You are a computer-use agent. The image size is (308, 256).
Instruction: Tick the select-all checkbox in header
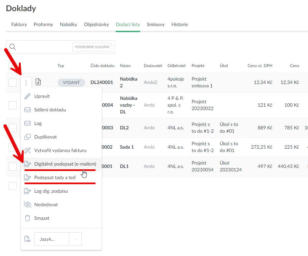13,66
